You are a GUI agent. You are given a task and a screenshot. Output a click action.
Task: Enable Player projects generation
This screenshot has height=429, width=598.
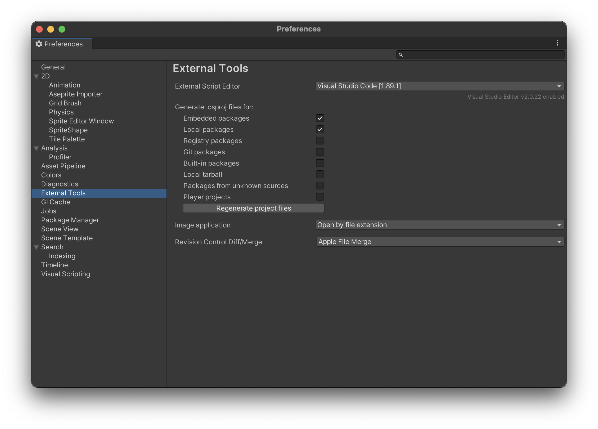coord(320,197)
